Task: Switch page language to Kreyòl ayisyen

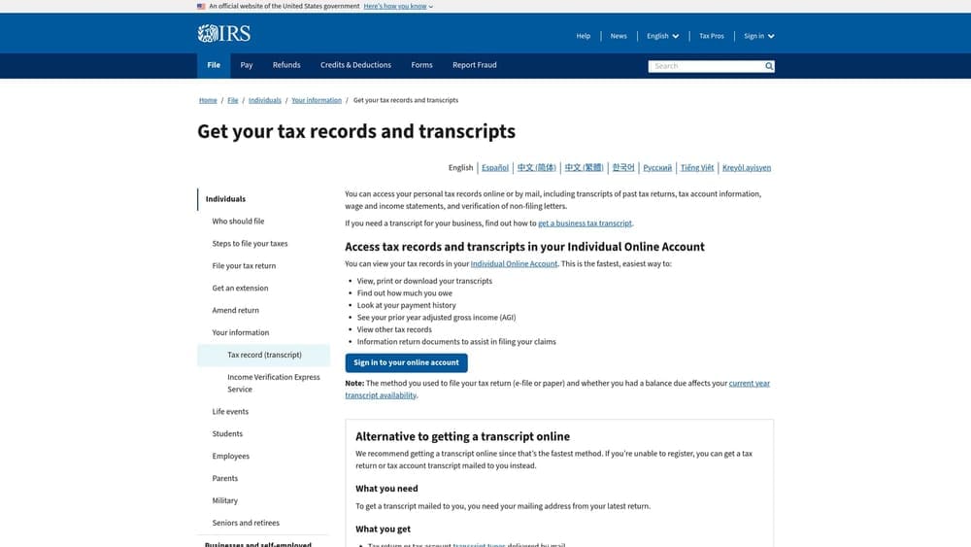Action: pos(746,168)
